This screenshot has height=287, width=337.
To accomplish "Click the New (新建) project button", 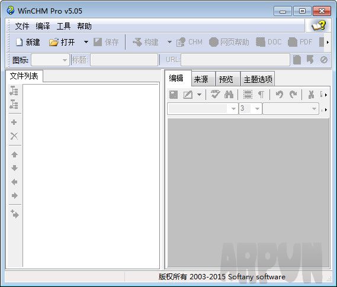I will pyautogui.click(x=28, y=42).
